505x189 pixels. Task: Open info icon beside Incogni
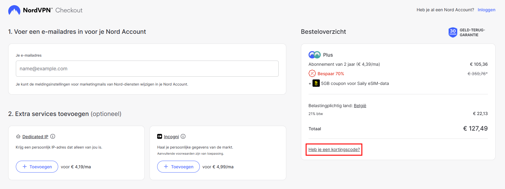(x=183, y=136)
